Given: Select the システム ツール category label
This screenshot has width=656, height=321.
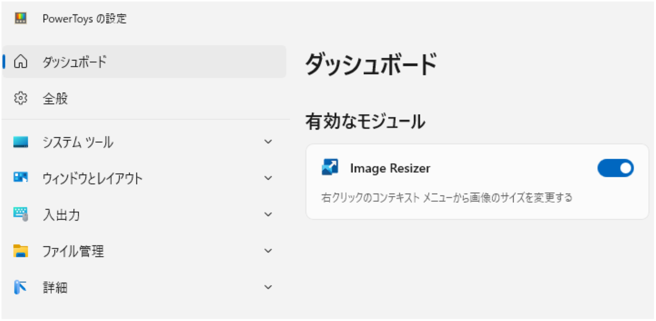Looking at the screenshot, I should tap(78, 142).
